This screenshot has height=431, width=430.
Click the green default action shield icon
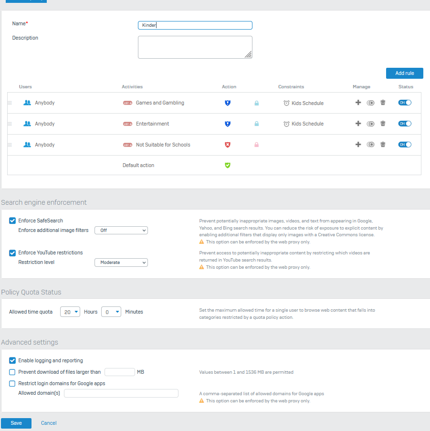coord(228,165)
